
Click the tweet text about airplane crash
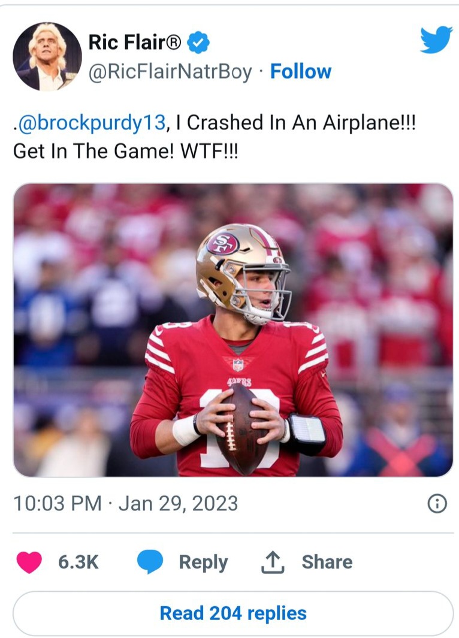(x=215, y=137)
